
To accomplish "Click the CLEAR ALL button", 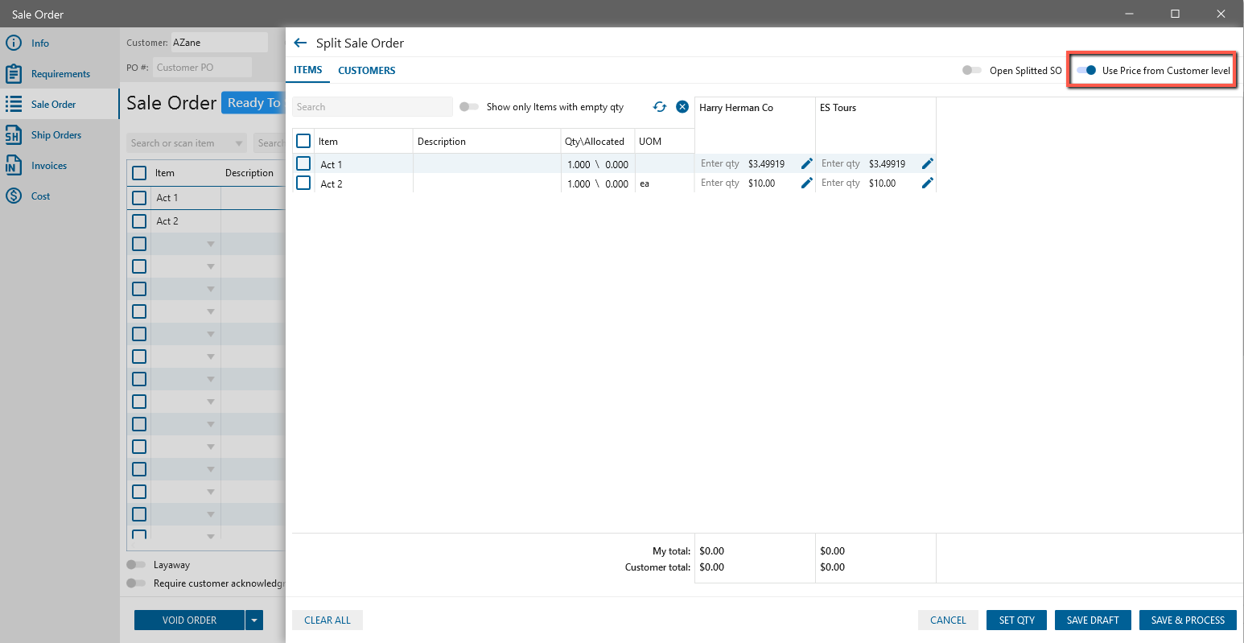I will point(327,620).
